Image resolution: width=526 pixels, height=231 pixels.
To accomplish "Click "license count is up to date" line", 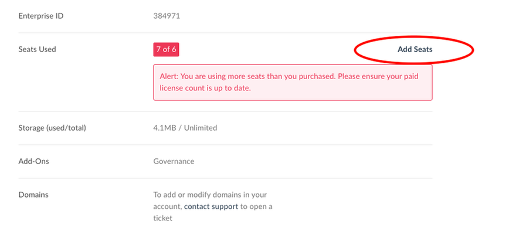I will coord(205,89).
